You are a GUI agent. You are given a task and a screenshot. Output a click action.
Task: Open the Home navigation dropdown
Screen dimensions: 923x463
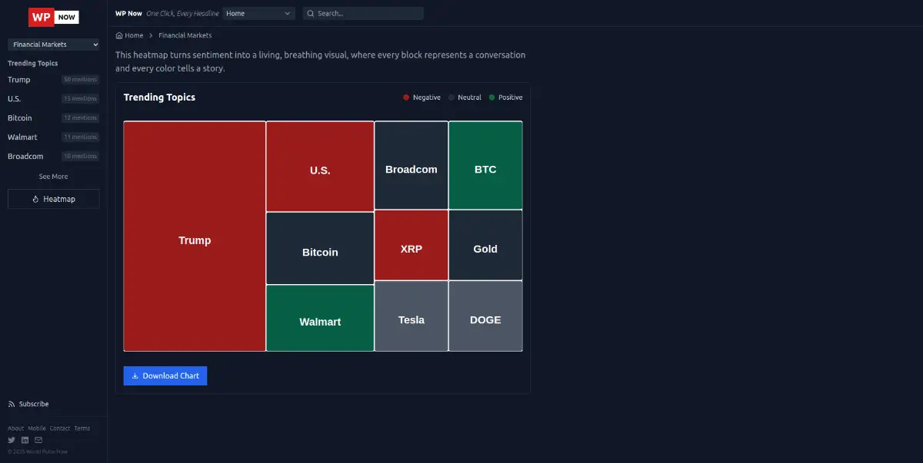coord(258,14)
